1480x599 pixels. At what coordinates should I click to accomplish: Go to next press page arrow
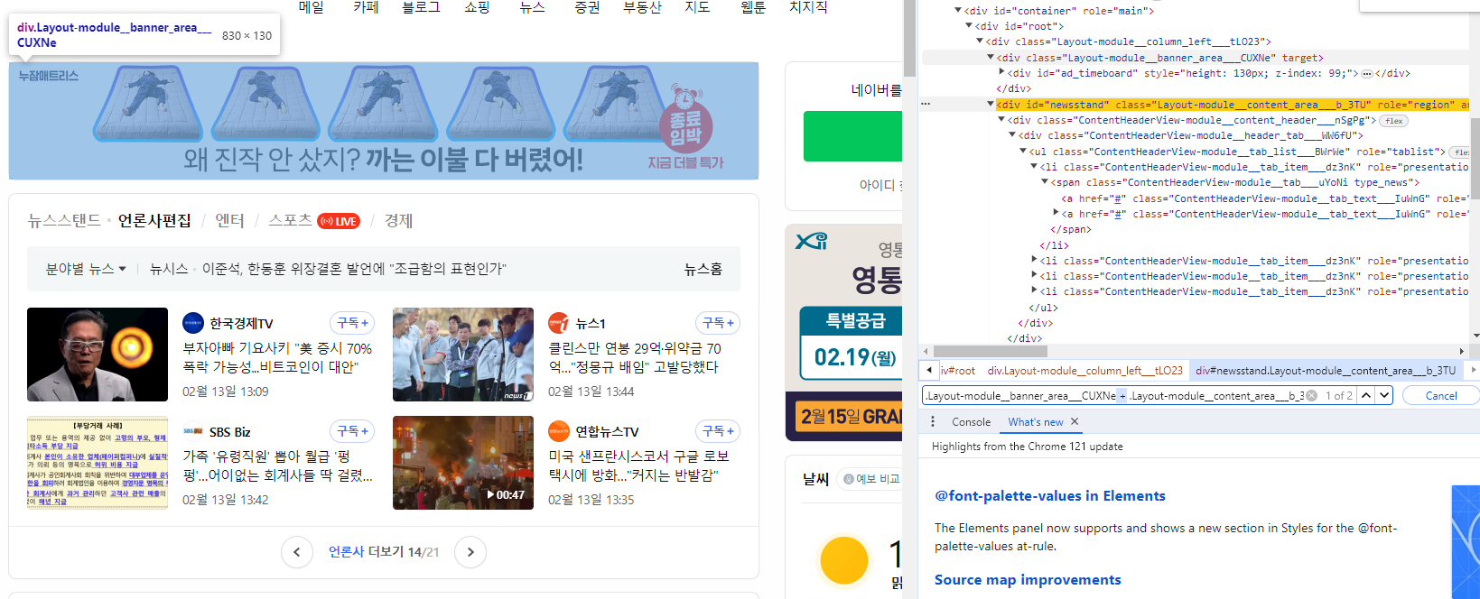coord(470,552)
